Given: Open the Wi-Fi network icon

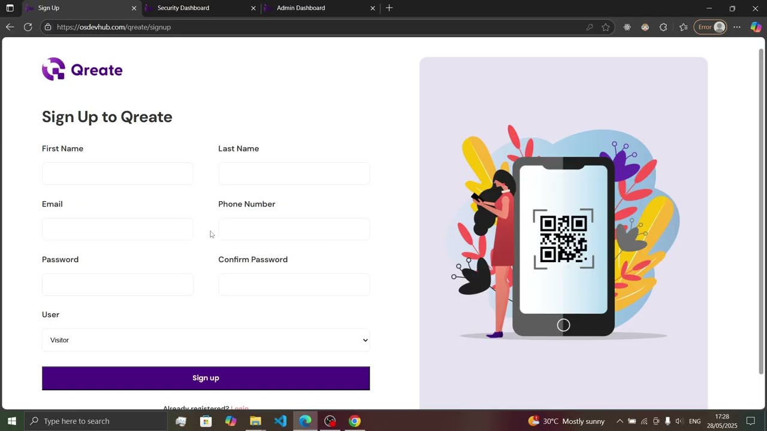Looking at the screenshot, I should point(644,421).
